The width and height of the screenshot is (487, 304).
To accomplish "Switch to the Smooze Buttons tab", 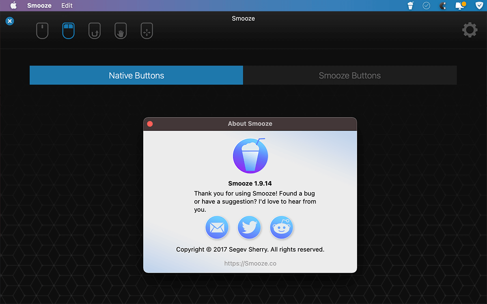I will coord(350,75).
